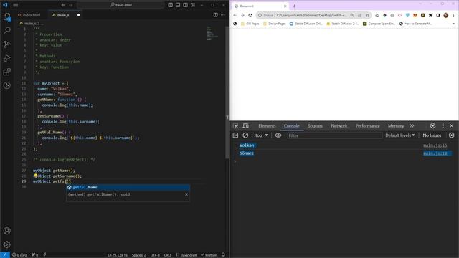Open Compose Spam Em... bookmark
The width and height of the screenshot is (459, 258).
(x=379, y=24)
